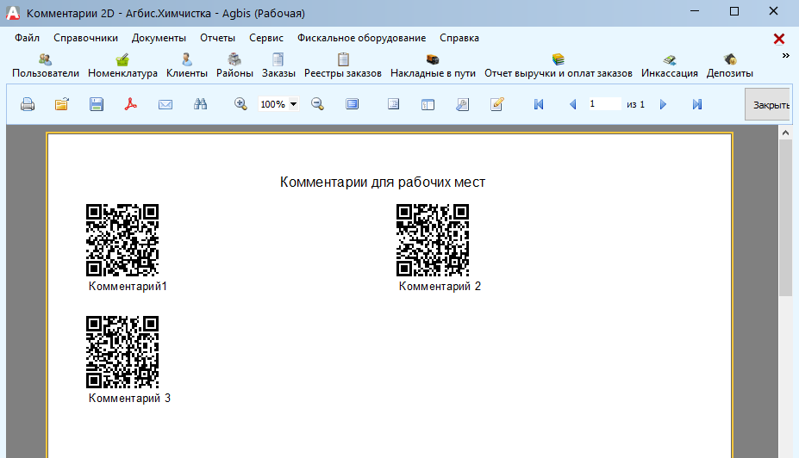Open page settings with wrench icon
Image resolution: width=799 pixels, height=458 pixels.
coord(463,104)
